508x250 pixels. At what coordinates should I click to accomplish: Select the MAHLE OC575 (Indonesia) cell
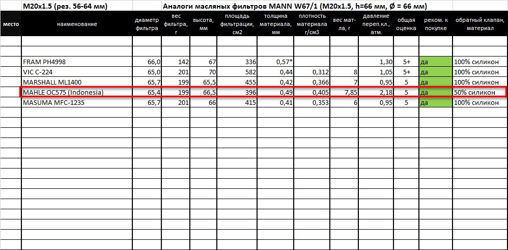click(77, 92)
